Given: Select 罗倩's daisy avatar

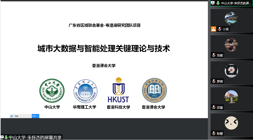Looking at the screenshot, I should [x=231, y=71].
